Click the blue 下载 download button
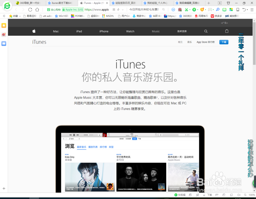Screen dimensions: 256x199 pos(224,42)
